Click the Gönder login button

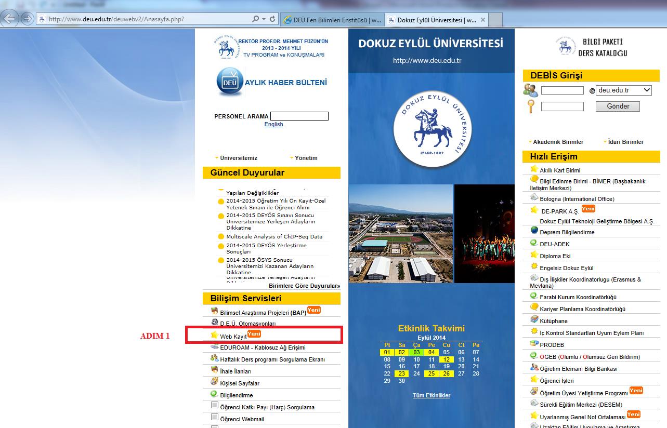point(618,106)
